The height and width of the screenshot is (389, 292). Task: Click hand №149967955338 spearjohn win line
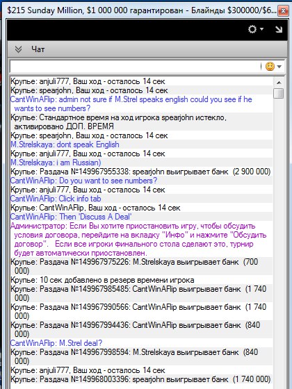[140, 172]
